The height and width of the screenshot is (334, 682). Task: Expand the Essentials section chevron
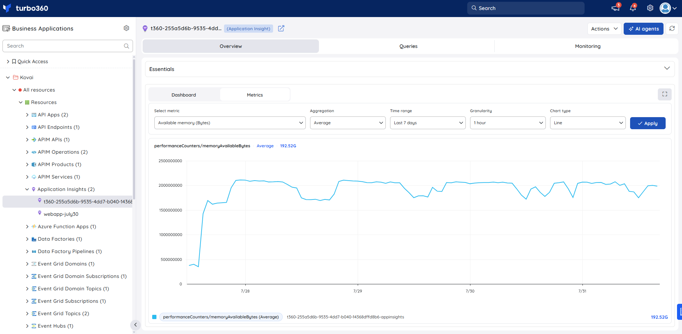(x=667, y=69)
